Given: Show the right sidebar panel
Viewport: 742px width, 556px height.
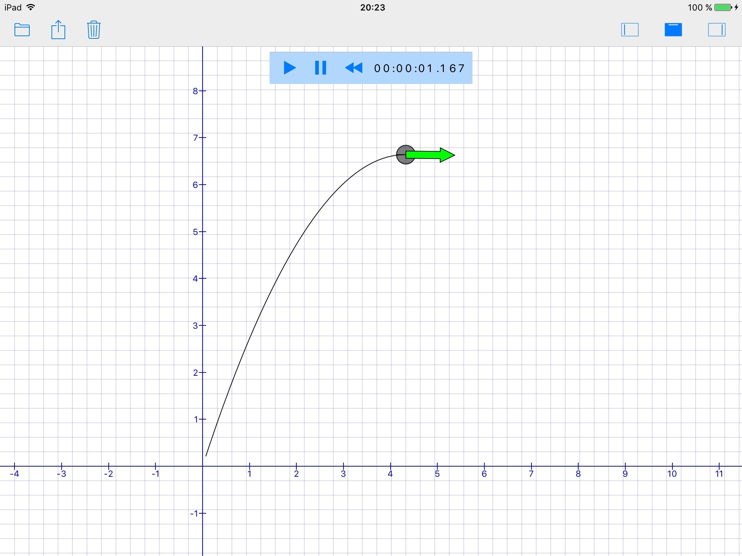Looking at the screenshot, I should coord(717,30).
